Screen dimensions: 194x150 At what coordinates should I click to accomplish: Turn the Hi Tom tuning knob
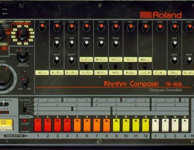[116, 43]
